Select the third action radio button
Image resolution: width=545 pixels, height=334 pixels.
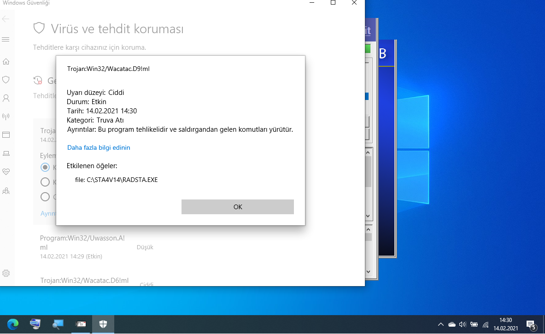(x=45, y=197)
